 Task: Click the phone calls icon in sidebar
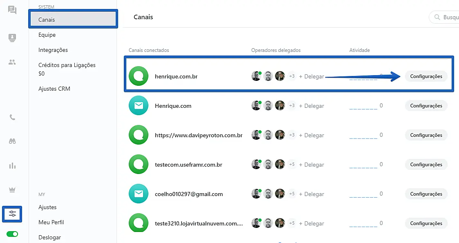(x=12, y=118)
